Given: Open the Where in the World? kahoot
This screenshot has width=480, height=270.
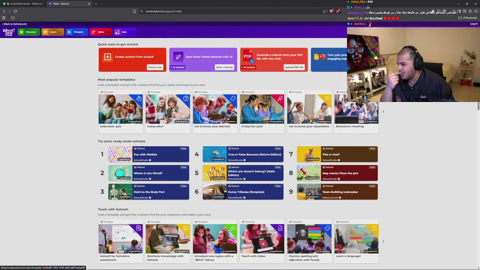Looking at the screenshot, I should [149, 173].
